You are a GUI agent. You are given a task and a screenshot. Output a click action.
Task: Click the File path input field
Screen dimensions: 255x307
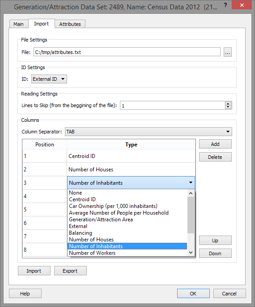pyautogui.click(x=127, y=52)
